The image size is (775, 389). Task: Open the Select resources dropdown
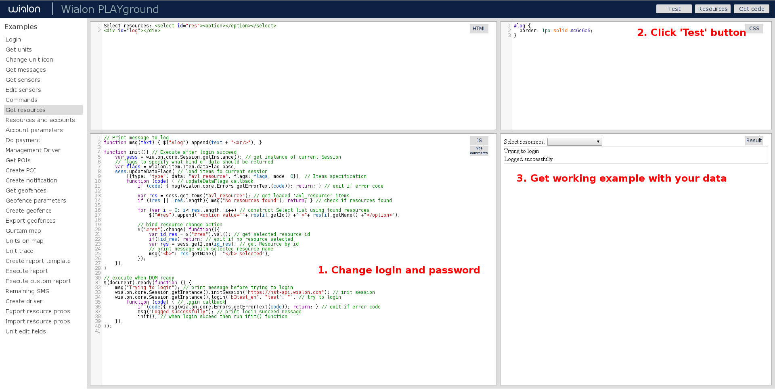click(x=574, y=142)
